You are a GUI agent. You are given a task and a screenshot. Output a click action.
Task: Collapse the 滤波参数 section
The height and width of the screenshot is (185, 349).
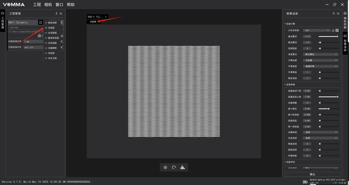[285, 85]
